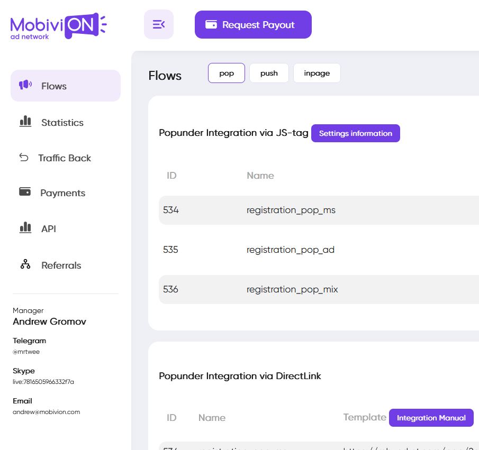Switch to the push flows tab
This screenshot has width=479, height=450.
(x=269, y=73)
